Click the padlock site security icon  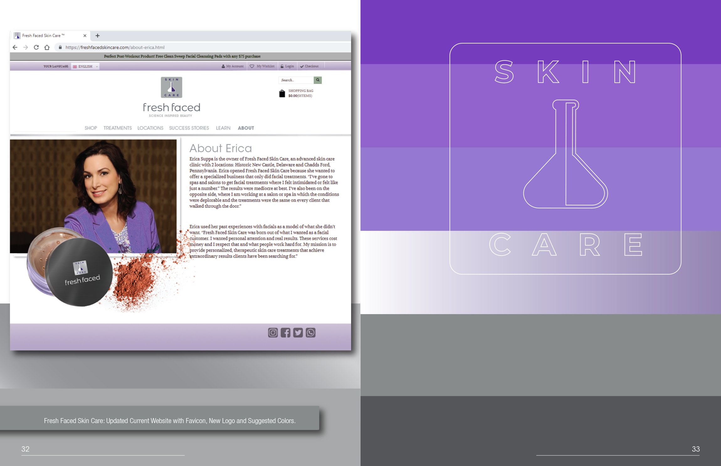click(60, 47)
